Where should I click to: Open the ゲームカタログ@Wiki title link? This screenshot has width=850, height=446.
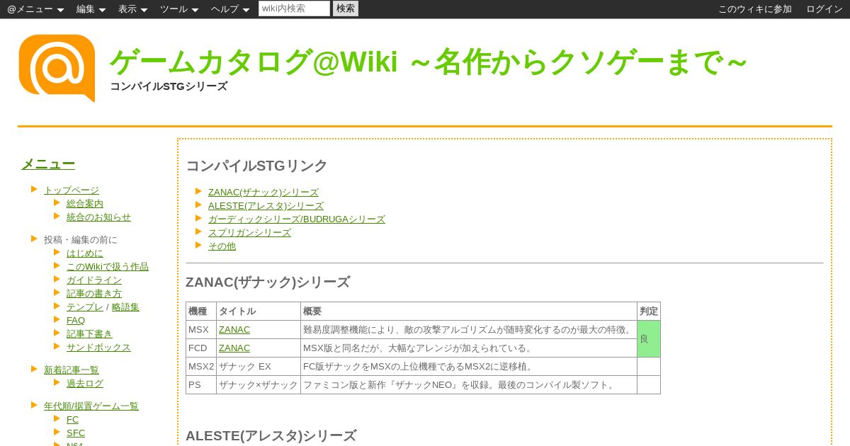(429, 62)
